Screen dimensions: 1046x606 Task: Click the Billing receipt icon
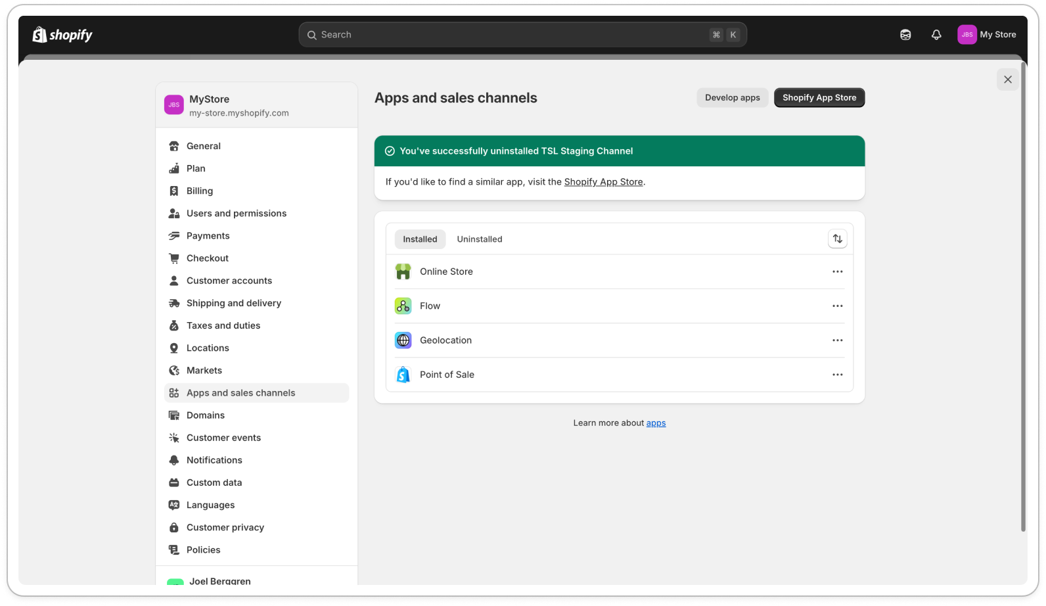pyautogui.click(x=174, y=191)
